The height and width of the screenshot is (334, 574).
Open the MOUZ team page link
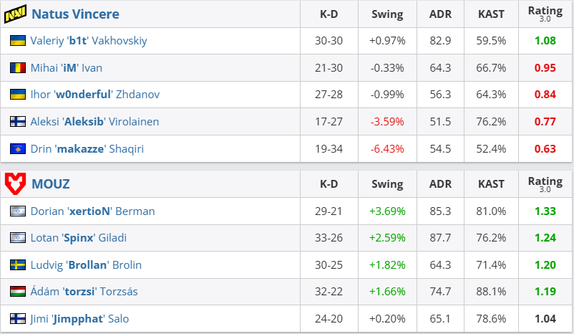pyautogui.click(x=51, y=184)
